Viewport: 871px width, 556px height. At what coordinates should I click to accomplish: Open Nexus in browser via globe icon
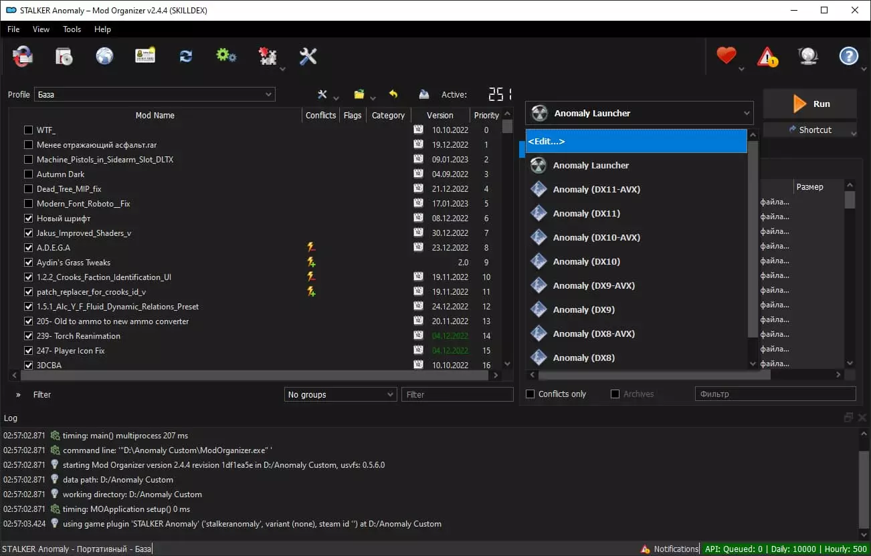coord(104,57)
